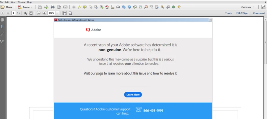Open the Window menu
The width and height of the screenshot is (268, 119).
(x=21, y=2)
